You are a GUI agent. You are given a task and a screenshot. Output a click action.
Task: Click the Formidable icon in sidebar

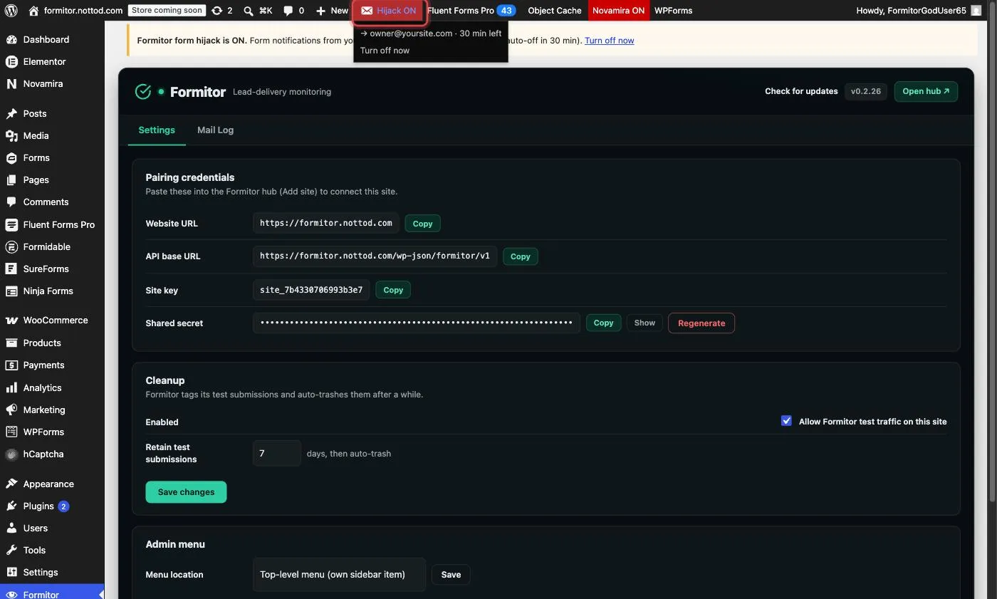11,246
